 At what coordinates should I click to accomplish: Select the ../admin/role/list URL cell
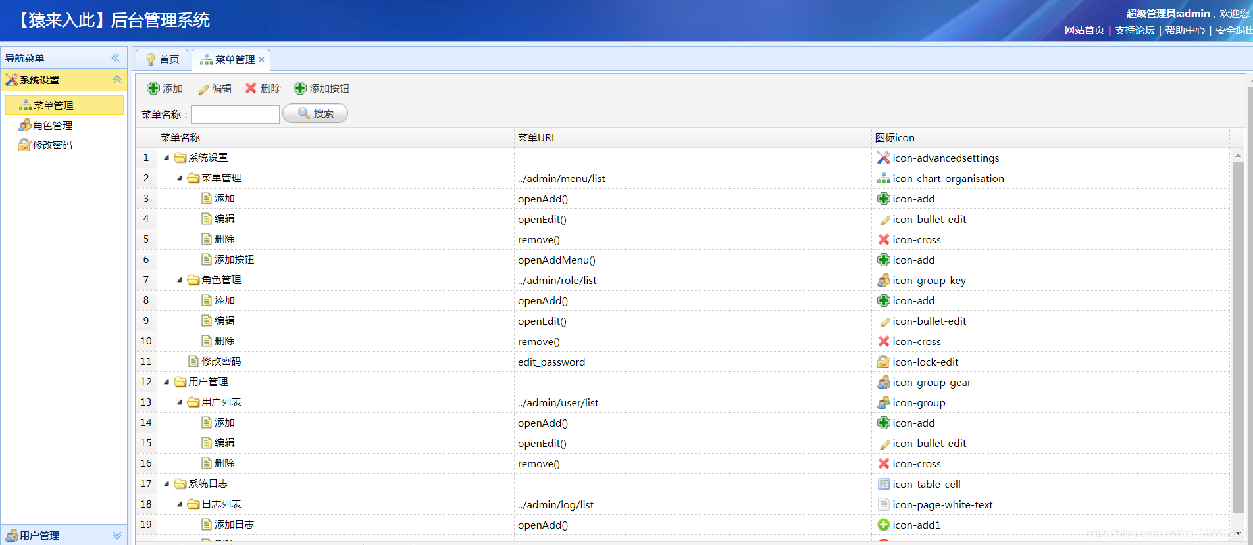[693, 280]
